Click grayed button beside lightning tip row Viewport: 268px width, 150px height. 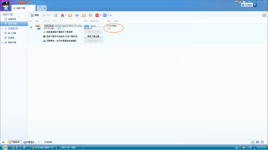pos(93,32)
